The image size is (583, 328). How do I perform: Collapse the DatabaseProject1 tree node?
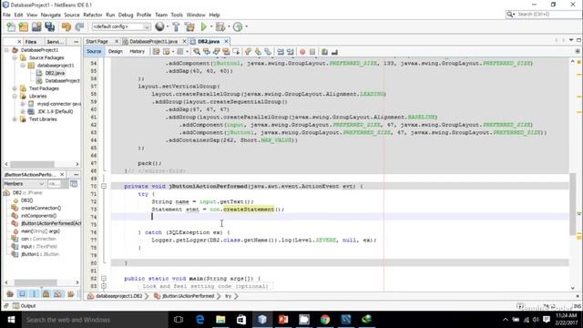(x=6, y=50)
